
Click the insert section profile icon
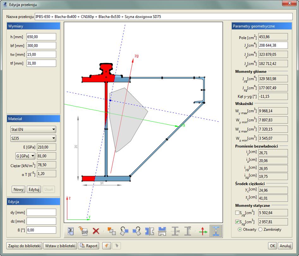point(71,231)
